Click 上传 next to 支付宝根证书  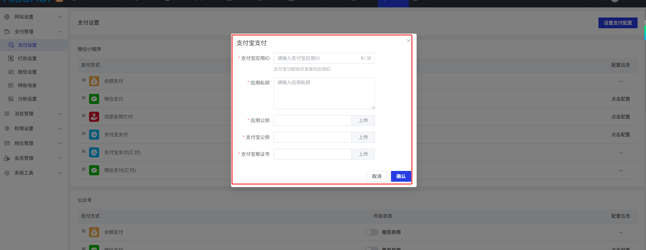coord(363,154)
